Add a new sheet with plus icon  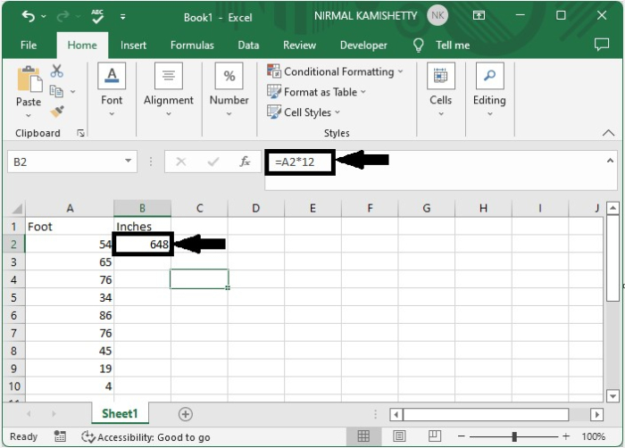pyautogui.click(x=186, y=414)
